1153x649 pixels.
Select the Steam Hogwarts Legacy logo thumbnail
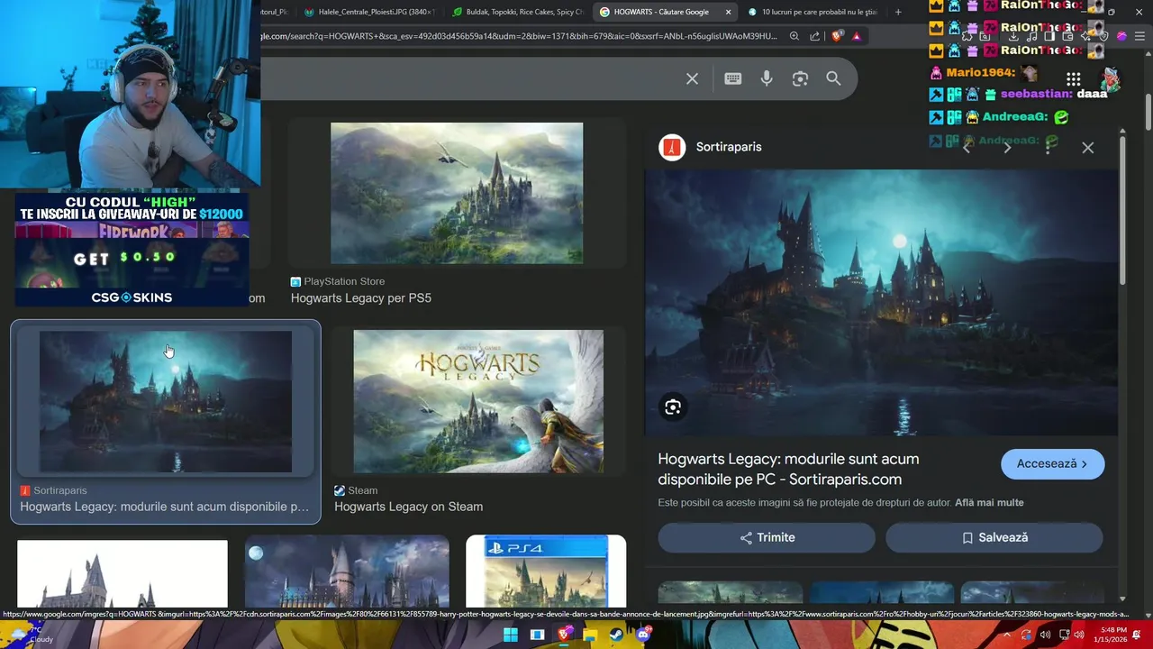[x=478, y=401]
